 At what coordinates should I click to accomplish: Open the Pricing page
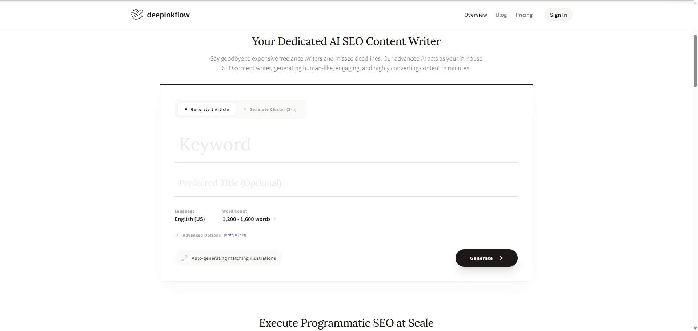[523, 15]
